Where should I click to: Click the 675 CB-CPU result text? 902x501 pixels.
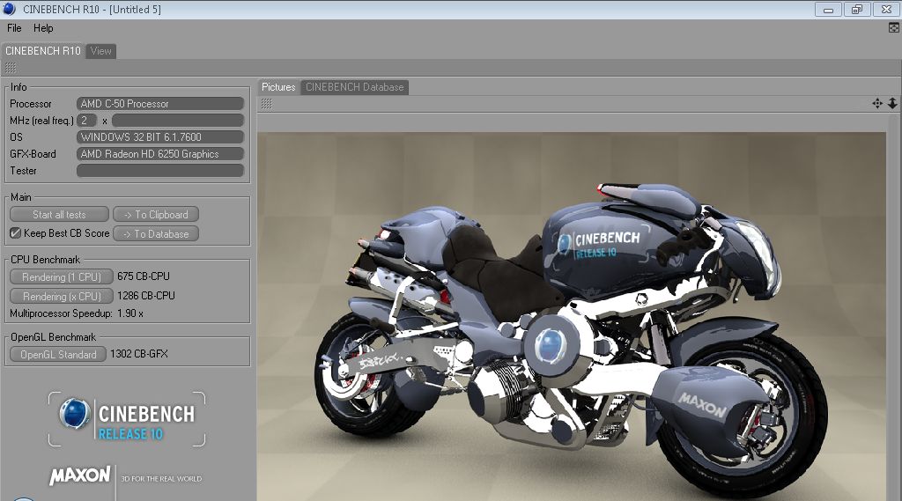[x=144, y=276]
